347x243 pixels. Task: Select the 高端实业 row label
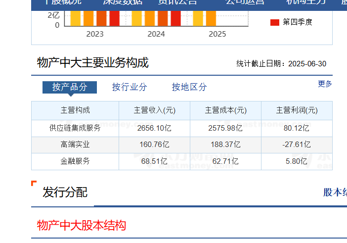[75, 145]
